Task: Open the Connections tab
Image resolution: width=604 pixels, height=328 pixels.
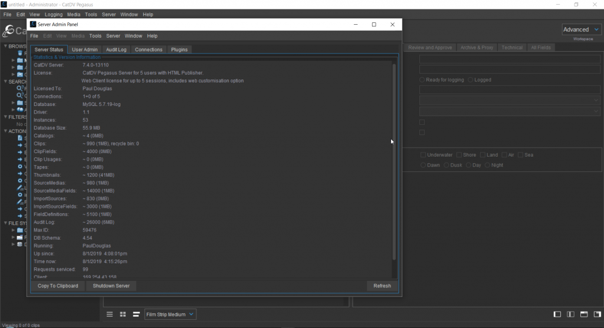Action: (149, 49)
